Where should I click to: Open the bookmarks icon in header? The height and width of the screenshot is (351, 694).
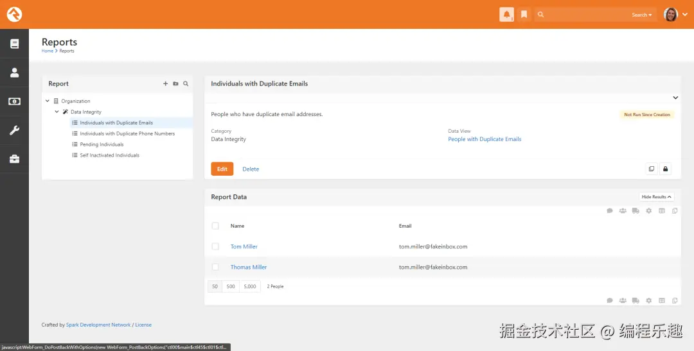click(524, 15)
